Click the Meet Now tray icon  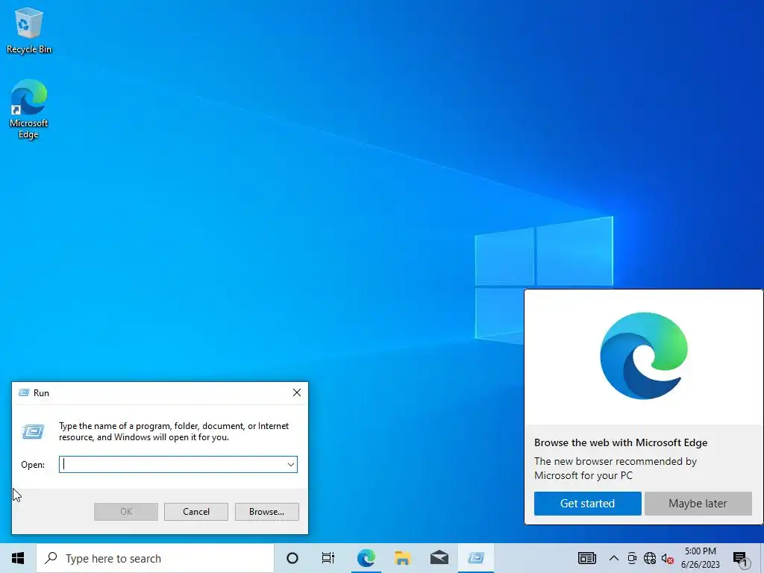pyautogui.click(x=632, y=558)
